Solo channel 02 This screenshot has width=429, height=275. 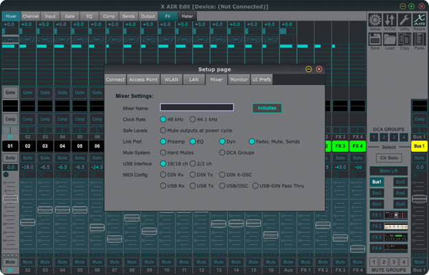(x=27, y=158)
